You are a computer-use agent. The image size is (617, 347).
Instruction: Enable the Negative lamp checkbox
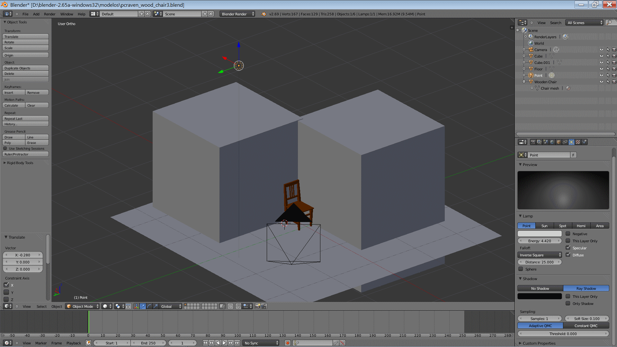point(568,234)
